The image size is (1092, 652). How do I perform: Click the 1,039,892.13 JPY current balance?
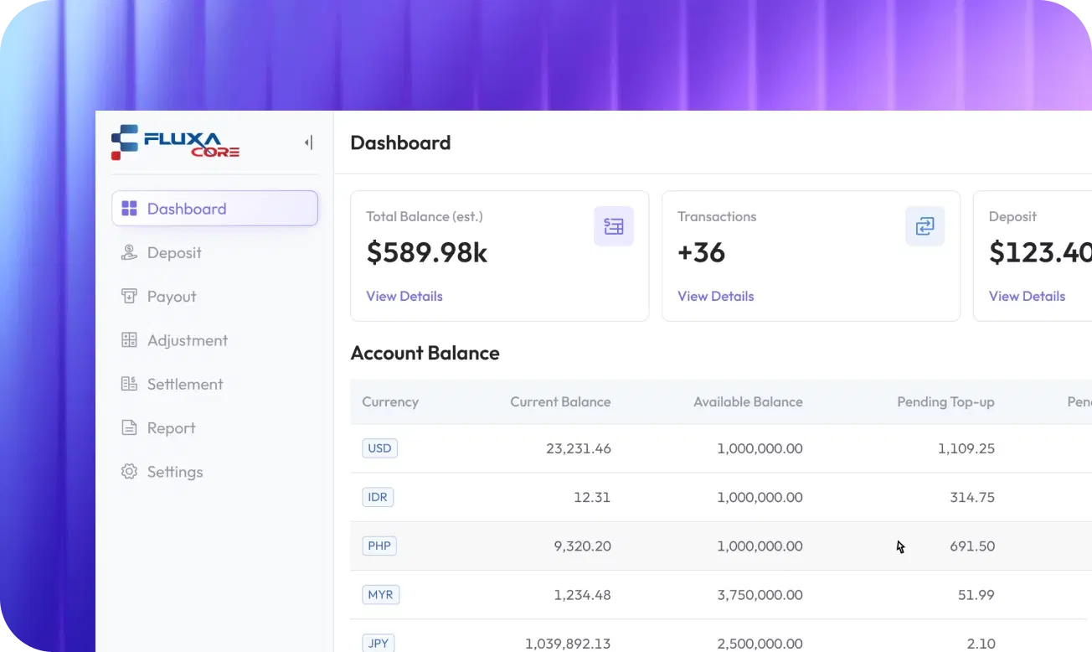click(568, 644)
